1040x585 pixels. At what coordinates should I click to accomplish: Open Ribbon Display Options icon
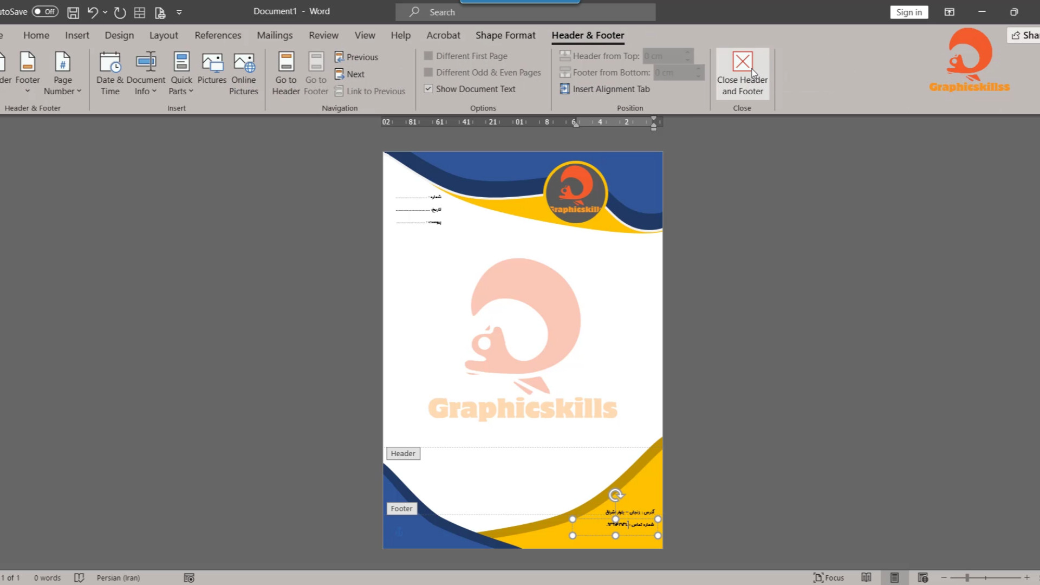click(x=950, y=12)
